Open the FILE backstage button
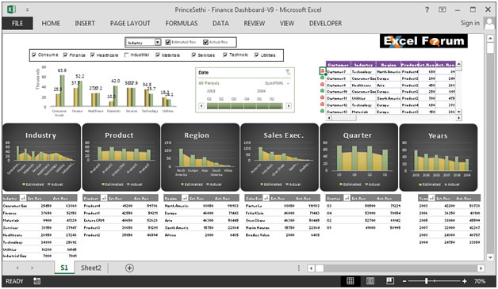The image size is (498, 289). point(17,23)
